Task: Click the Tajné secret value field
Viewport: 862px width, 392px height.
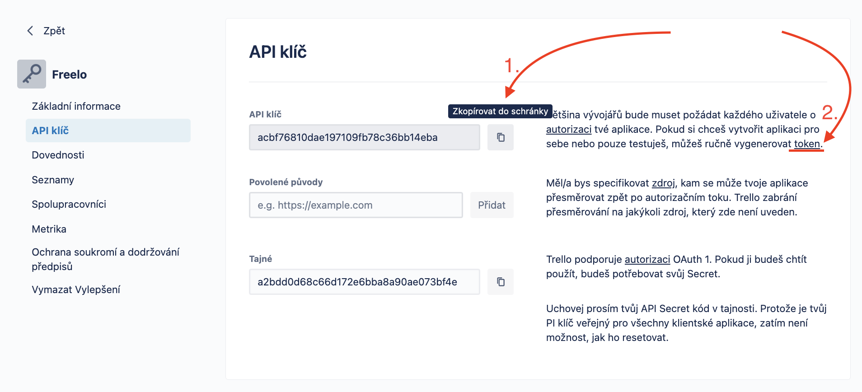Action: coord(364,282)
